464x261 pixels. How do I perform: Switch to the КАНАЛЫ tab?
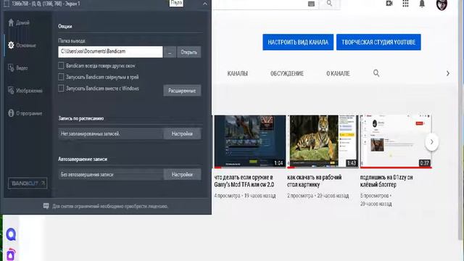pyautogui.click(x=237, y=73)
